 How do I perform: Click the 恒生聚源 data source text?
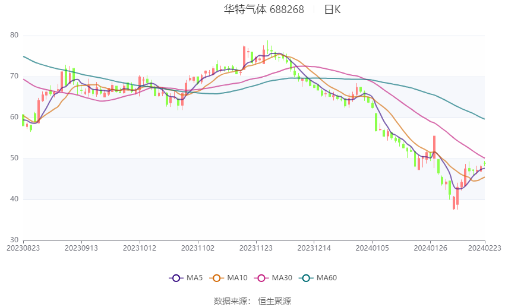coord(274,301)
